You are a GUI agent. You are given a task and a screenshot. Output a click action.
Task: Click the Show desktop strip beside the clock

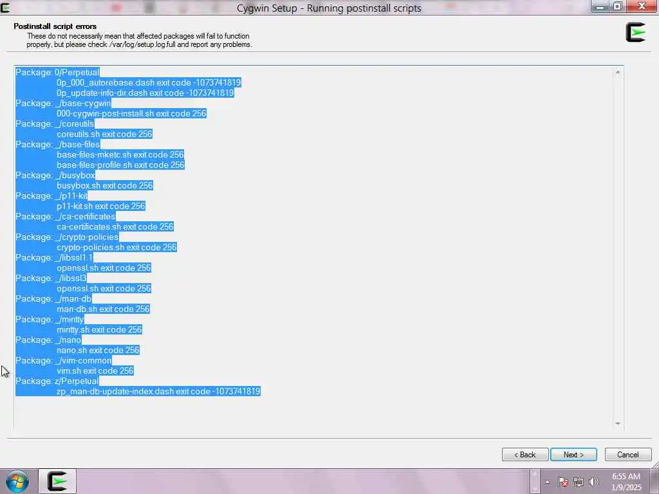[x=656, y=482]
